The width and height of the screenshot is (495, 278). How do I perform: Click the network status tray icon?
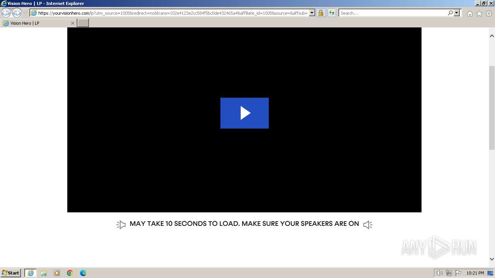click(449, 273)
